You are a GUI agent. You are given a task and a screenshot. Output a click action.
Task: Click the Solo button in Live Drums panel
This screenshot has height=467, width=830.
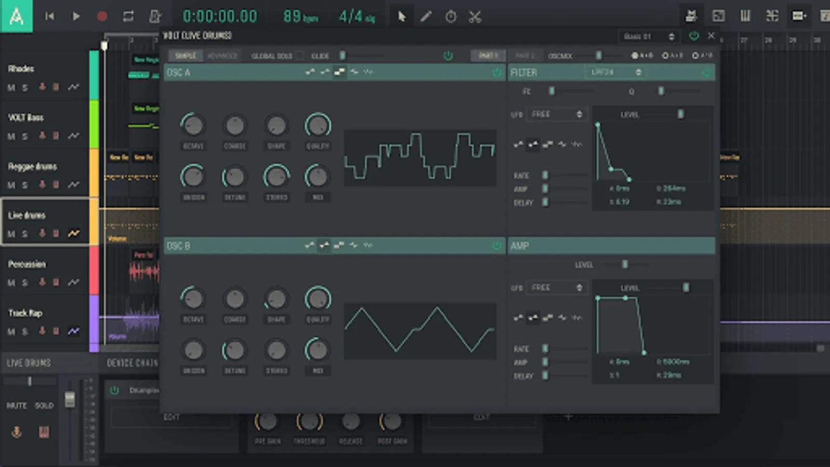point(44,405)
